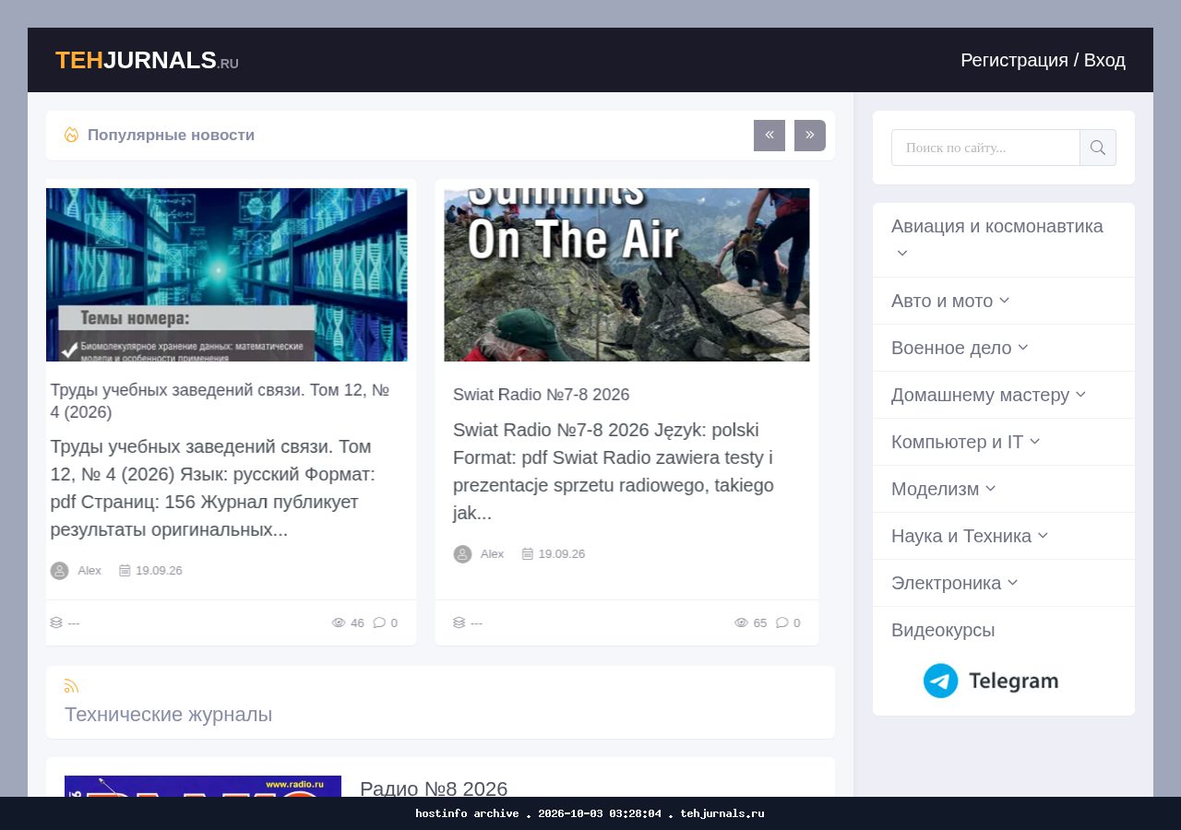
Task: Open the Telegram channel banner
Action: coord(991,681)
